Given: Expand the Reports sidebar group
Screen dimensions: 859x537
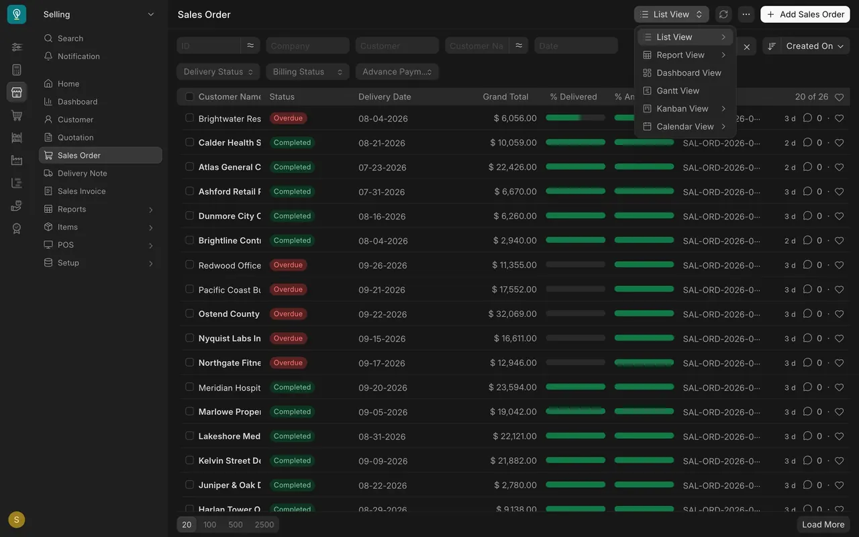Looking at the screenshot, I should click(101, 209).
